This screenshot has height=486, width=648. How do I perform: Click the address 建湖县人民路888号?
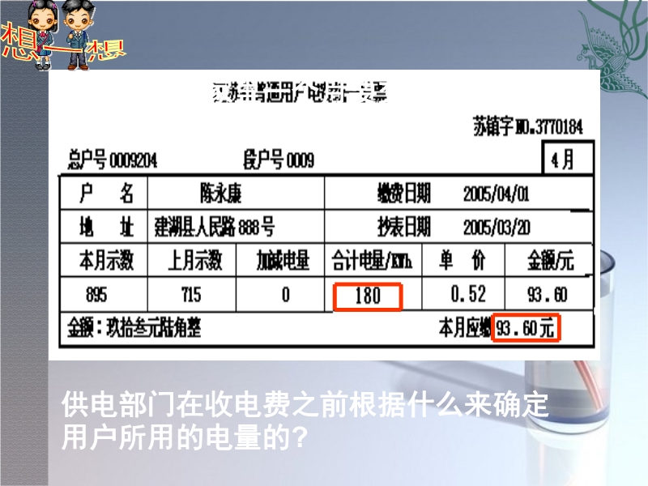[x=215, y=226]
